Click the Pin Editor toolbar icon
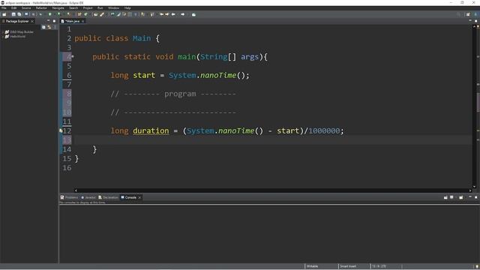Screen dimensions: 480x270 click(x=193, y=14)
